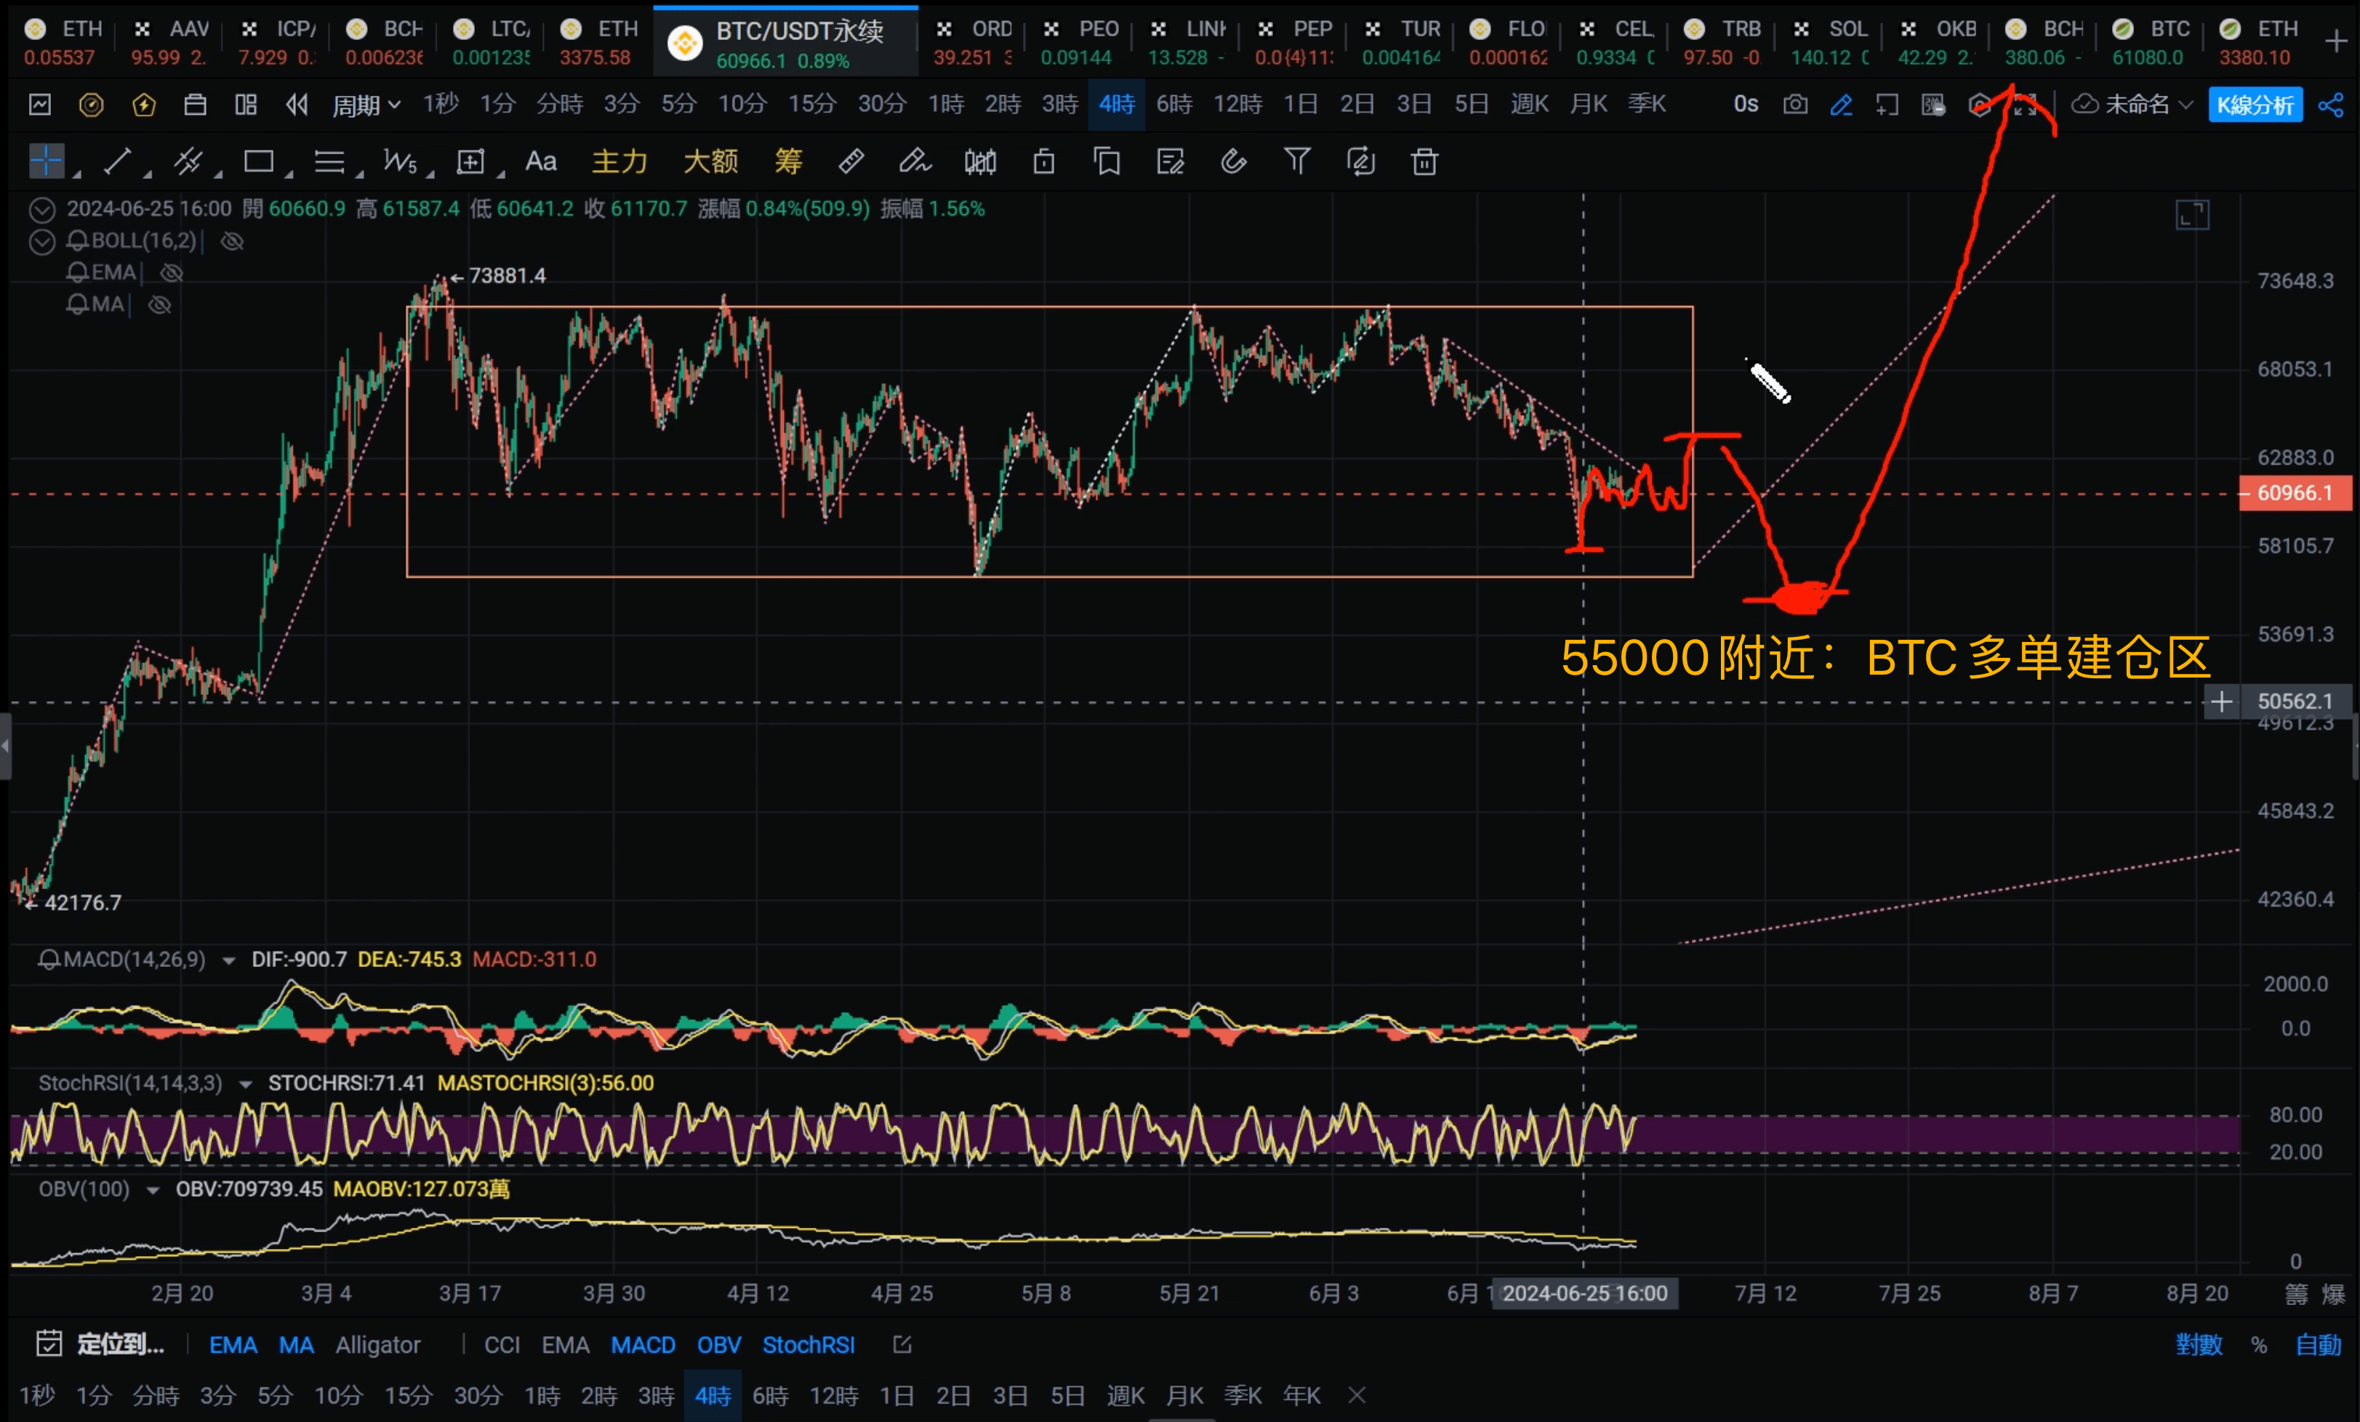Click the trash delete drawings icon
The width and height of the screenshot is (2360, 1422).
pyautogui.click(x=1424, y=161)
